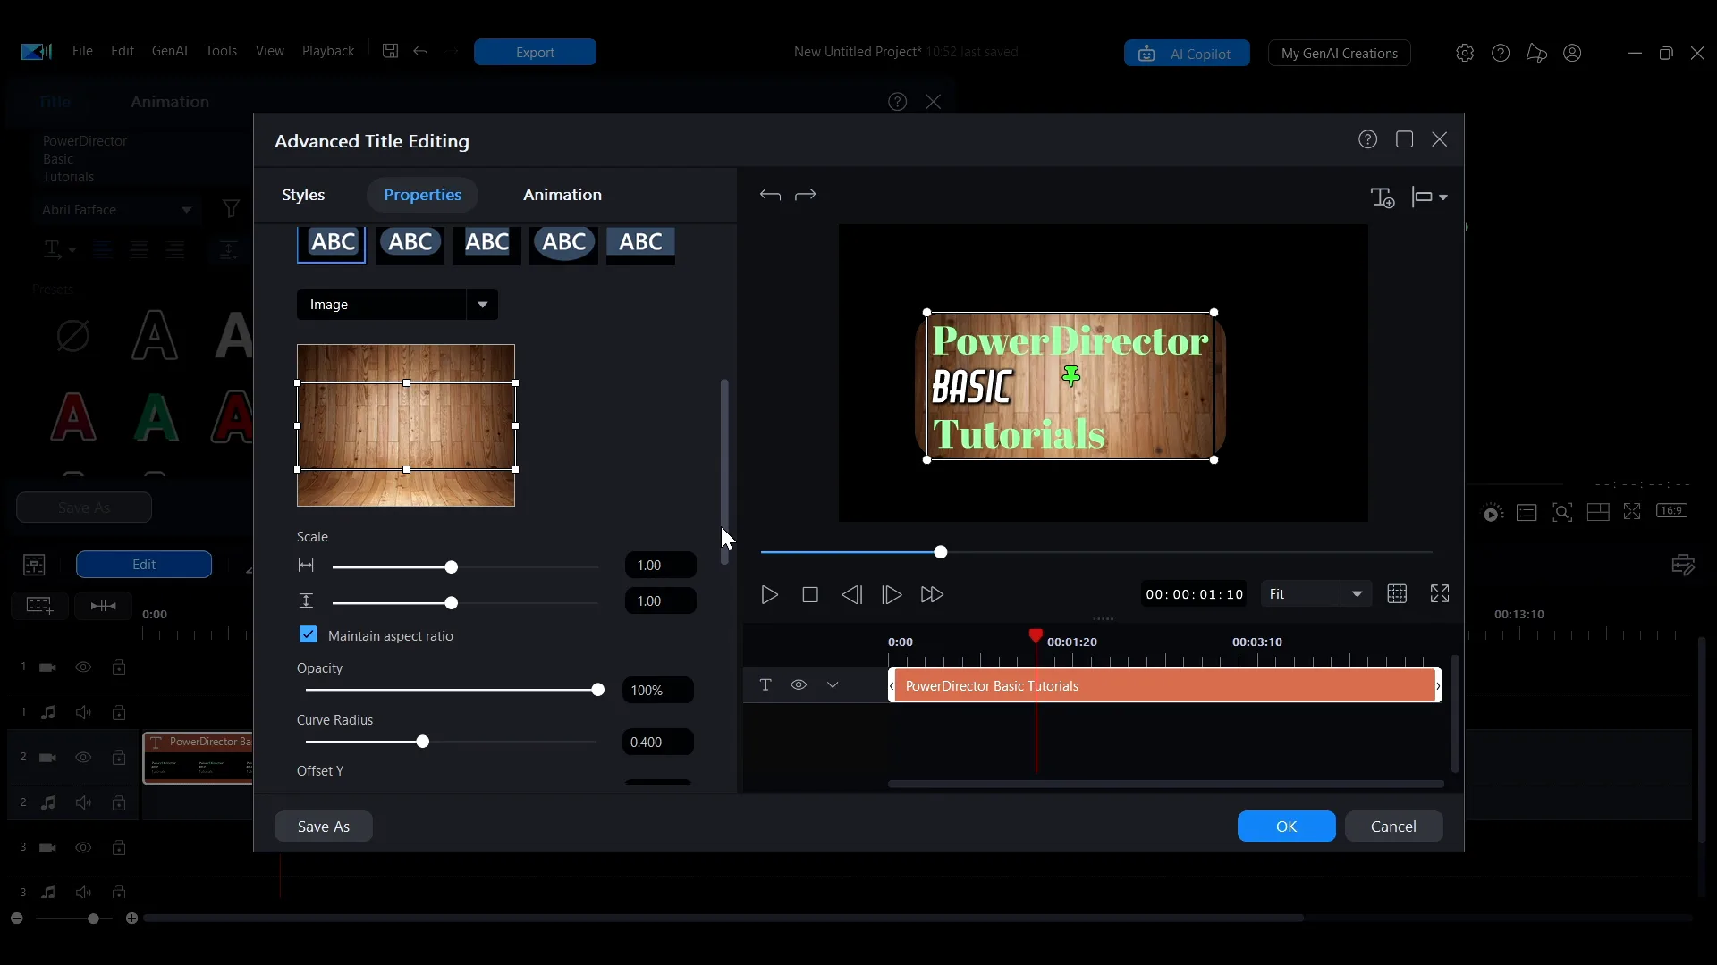Screen dimensions: 1717x965
Task: Open My GenAI Creations
Action: click(1339, 54)
